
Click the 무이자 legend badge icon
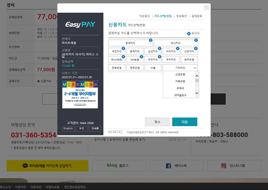(x=188, y=34)
